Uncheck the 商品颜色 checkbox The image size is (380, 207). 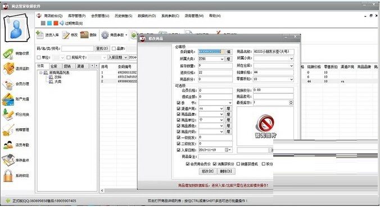[x=178, y=126]
